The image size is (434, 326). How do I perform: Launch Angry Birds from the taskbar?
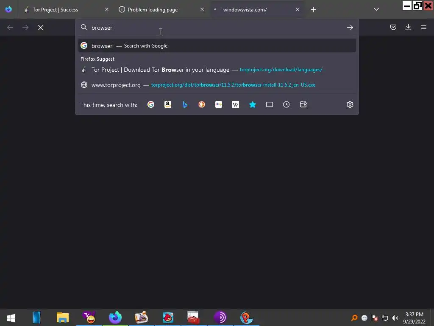[168, 318]
